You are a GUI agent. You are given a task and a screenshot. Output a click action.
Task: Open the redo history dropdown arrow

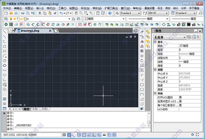[x=70, y=13]
